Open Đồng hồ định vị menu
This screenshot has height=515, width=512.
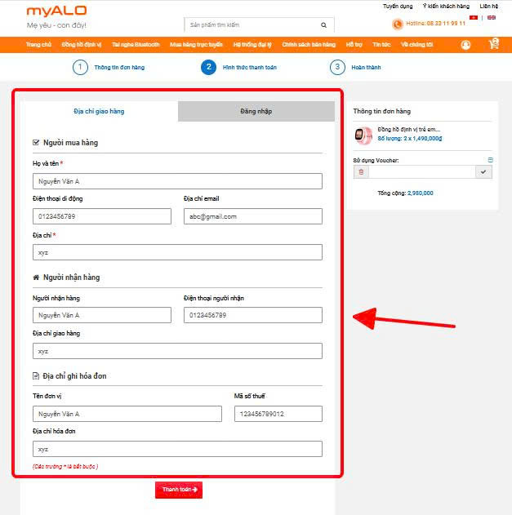click(82, 45)
